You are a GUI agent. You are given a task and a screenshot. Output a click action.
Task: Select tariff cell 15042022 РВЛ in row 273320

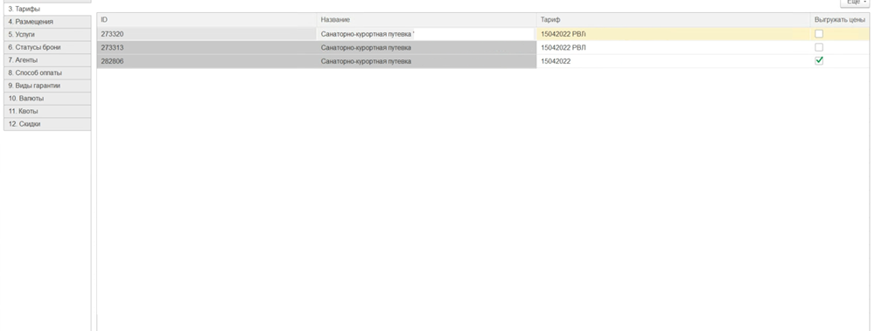click(x=674, y=34)
